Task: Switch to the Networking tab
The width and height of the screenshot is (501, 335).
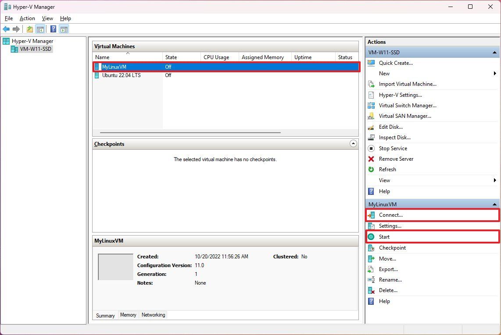Action: [154, 315]
